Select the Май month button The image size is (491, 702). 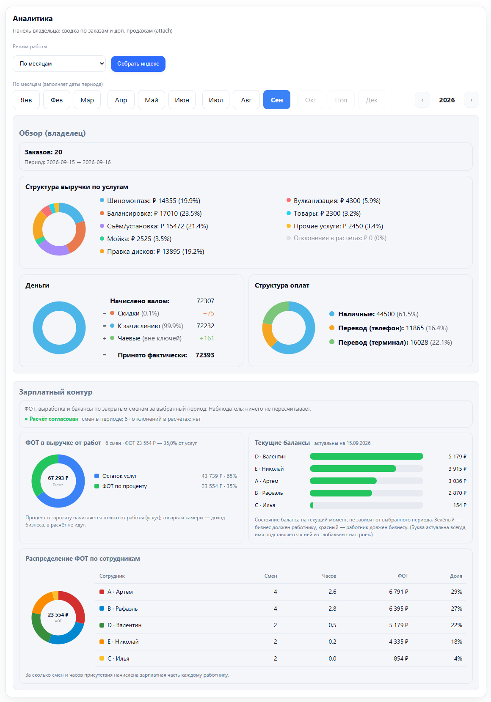pyautogui.click(x=152, y=100)
